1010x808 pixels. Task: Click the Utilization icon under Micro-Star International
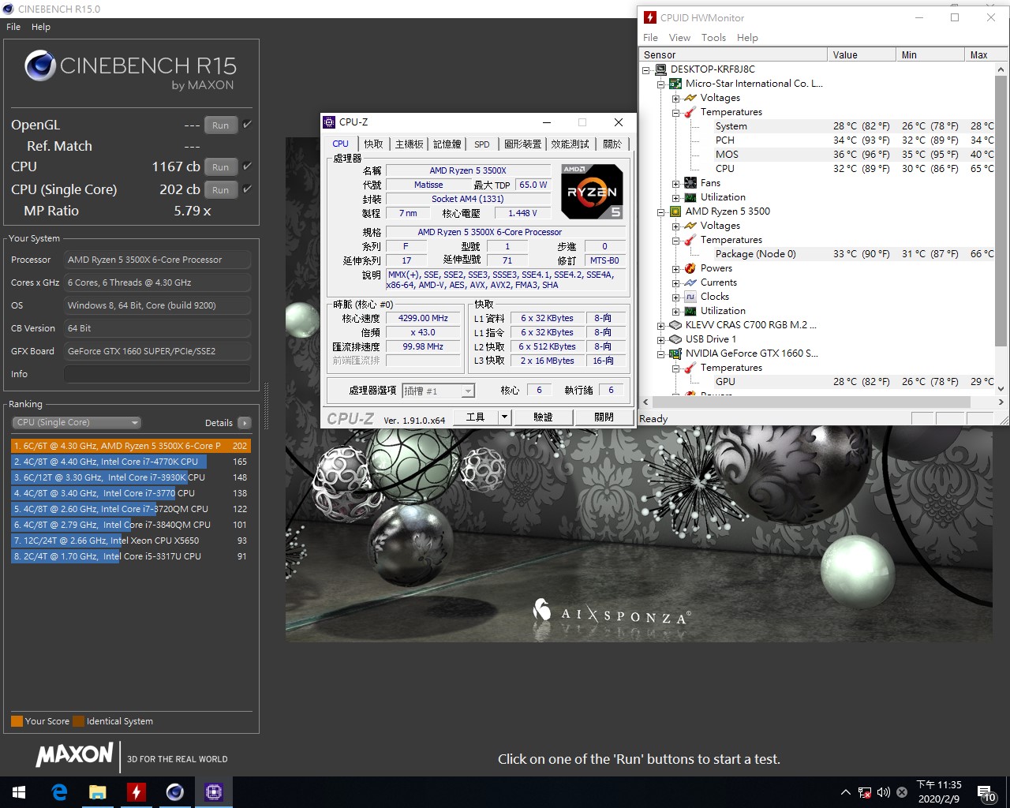pos(690,197)
